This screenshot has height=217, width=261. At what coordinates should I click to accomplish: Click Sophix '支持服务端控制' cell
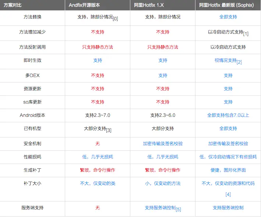coord(228,208)
